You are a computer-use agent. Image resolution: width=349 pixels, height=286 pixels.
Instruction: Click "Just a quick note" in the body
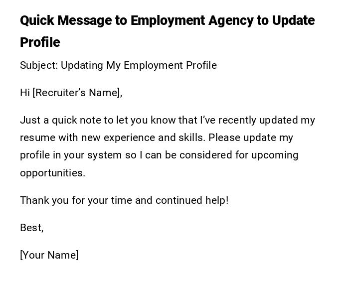[x=58, y=120]
